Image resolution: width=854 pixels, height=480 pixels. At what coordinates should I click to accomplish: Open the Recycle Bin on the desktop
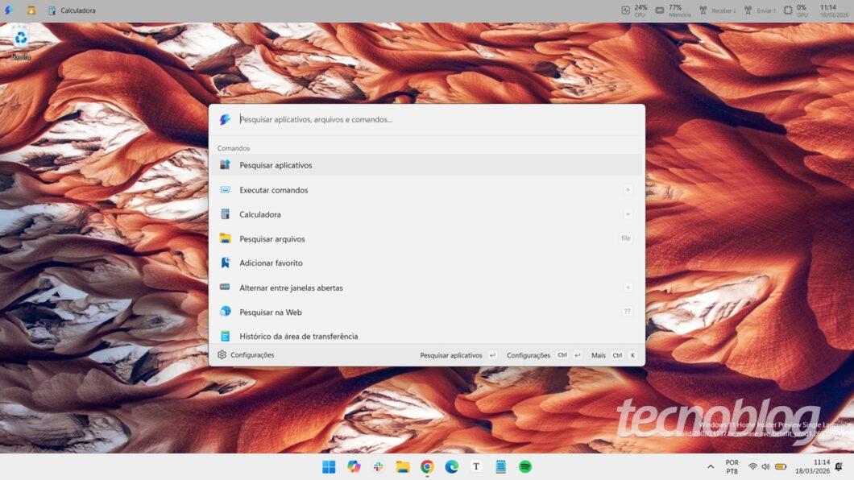click(x=21, y=39)
